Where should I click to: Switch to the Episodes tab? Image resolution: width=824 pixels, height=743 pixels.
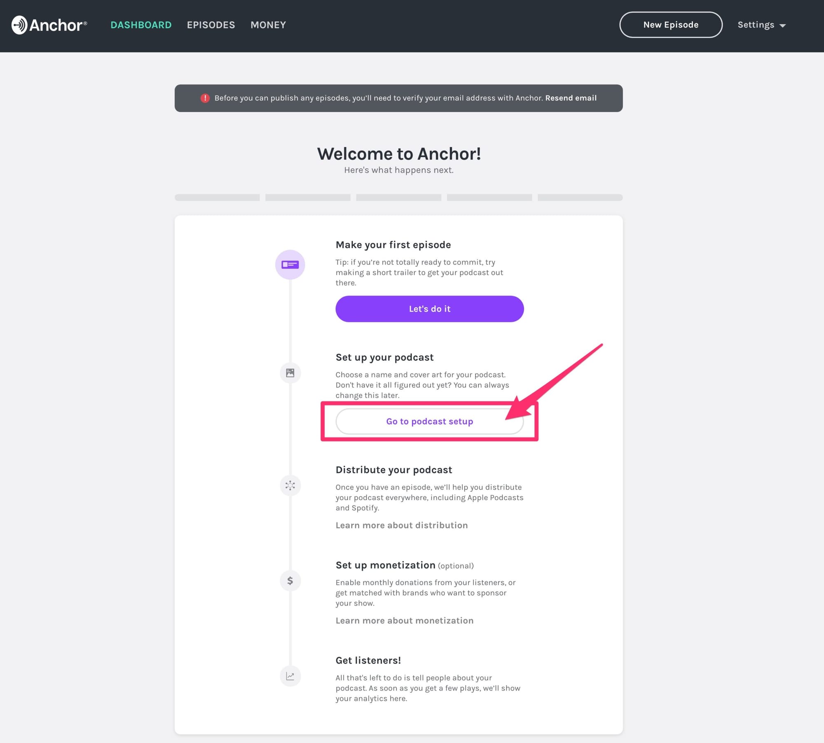tap(211, 25)
